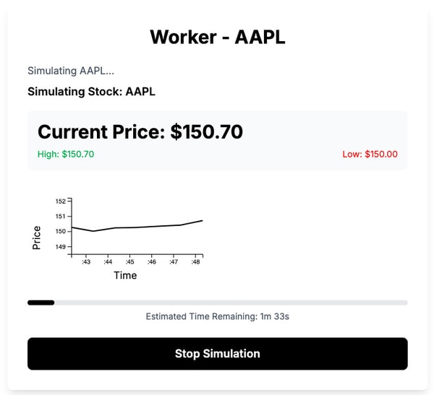This screenshot has width=434, height=395.
Task: Click the Estimated Time Remaining text
Action: (x=217, y=316)
